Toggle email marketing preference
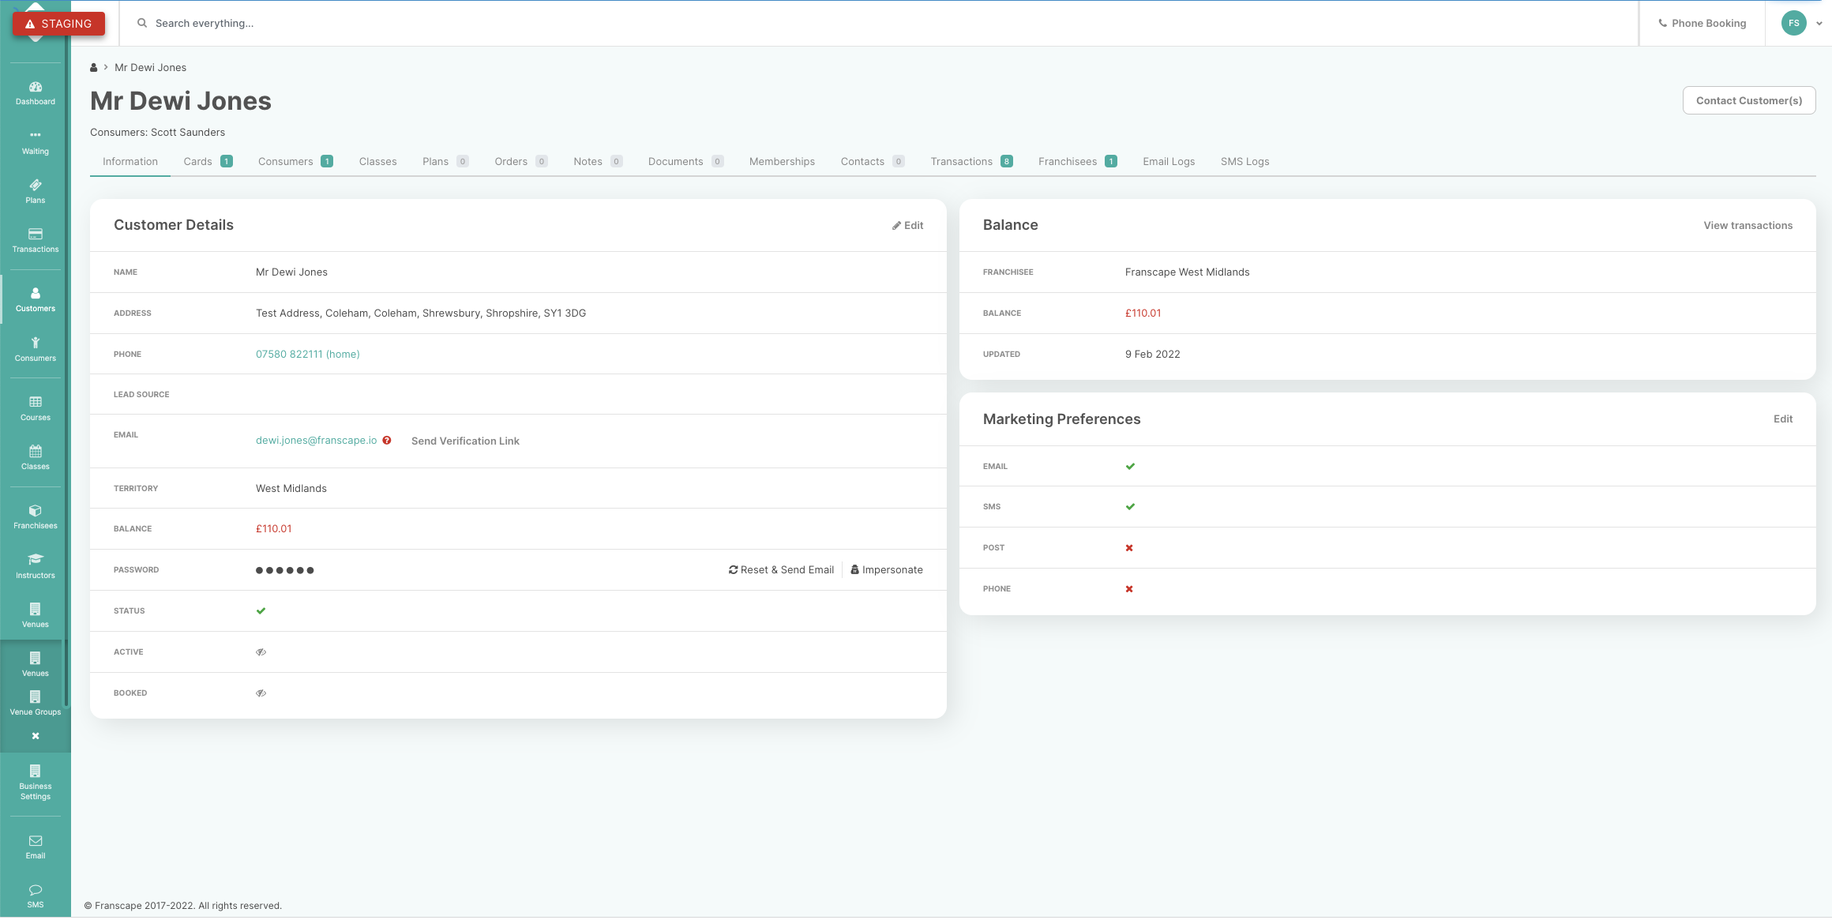The image size is (1832, 920). click(1128, 466)
